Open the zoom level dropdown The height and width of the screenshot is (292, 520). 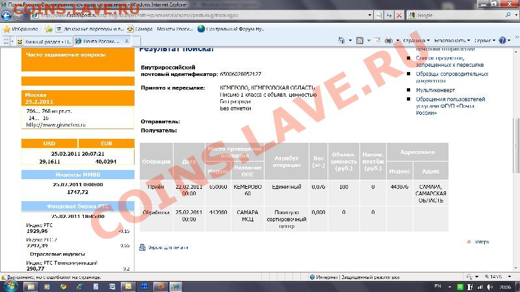pos(510,276)
